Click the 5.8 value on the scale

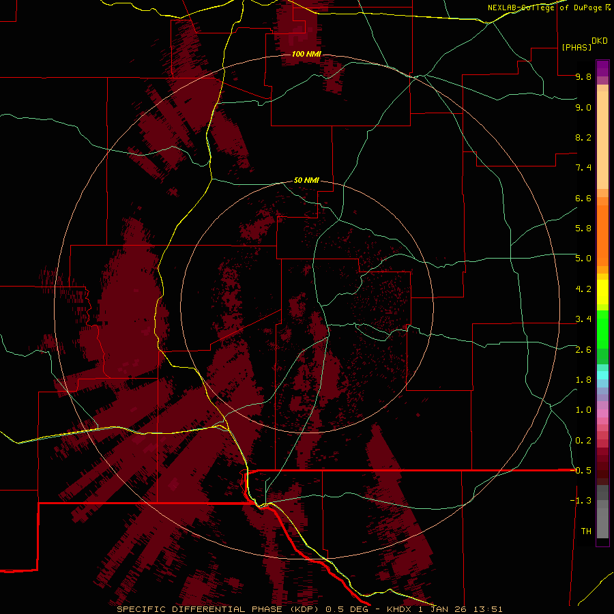(583, 228)
